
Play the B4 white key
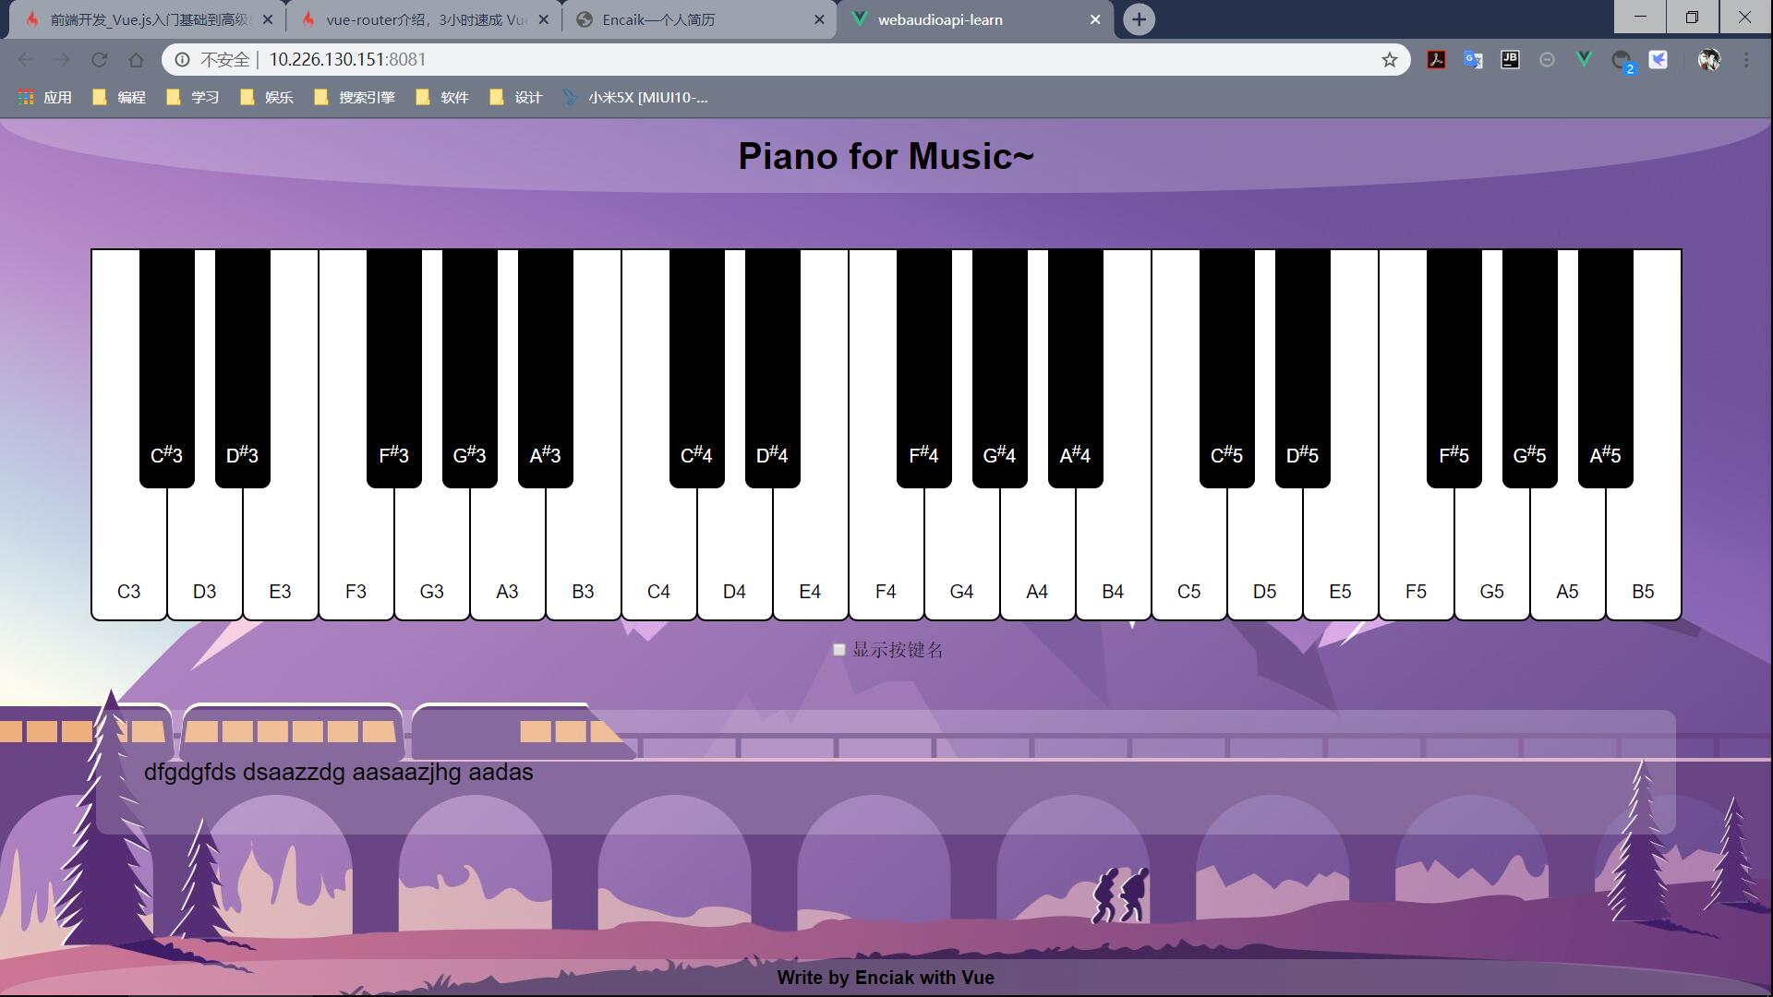pos(1113,554)
